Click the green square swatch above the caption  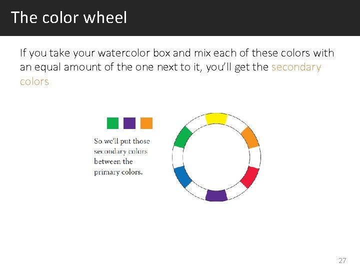click(x=113, y=123)
